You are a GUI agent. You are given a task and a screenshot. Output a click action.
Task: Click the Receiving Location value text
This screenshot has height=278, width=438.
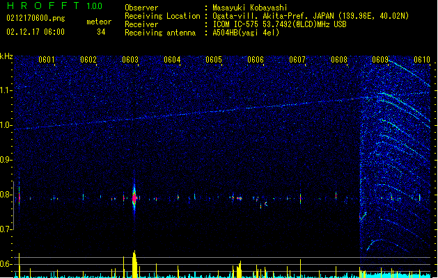pos(311,16)
